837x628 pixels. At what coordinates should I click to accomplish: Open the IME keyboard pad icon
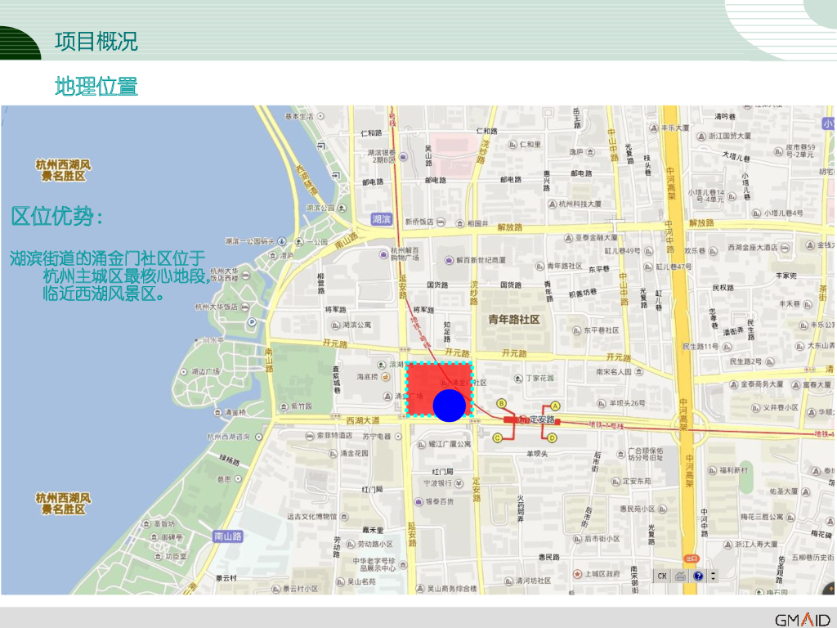point(680,576)
